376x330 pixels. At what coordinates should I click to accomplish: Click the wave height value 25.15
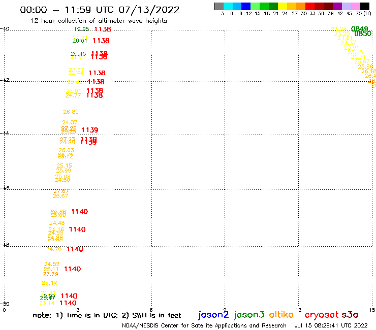(x=64, y=166)
